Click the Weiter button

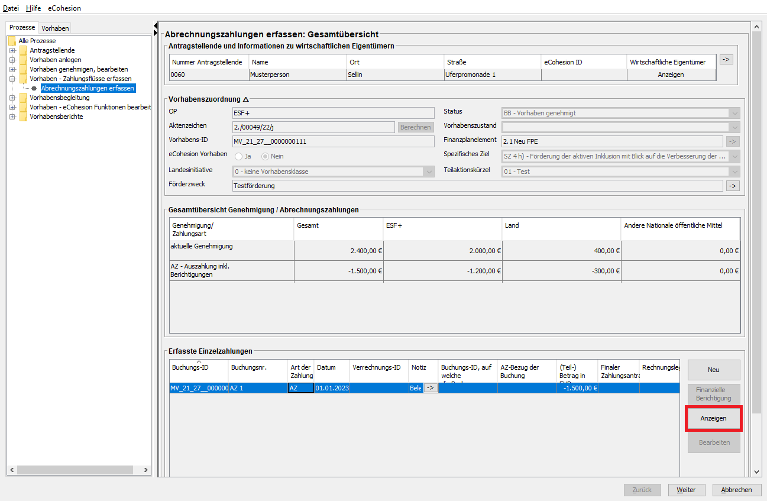[x=686, y=490]
